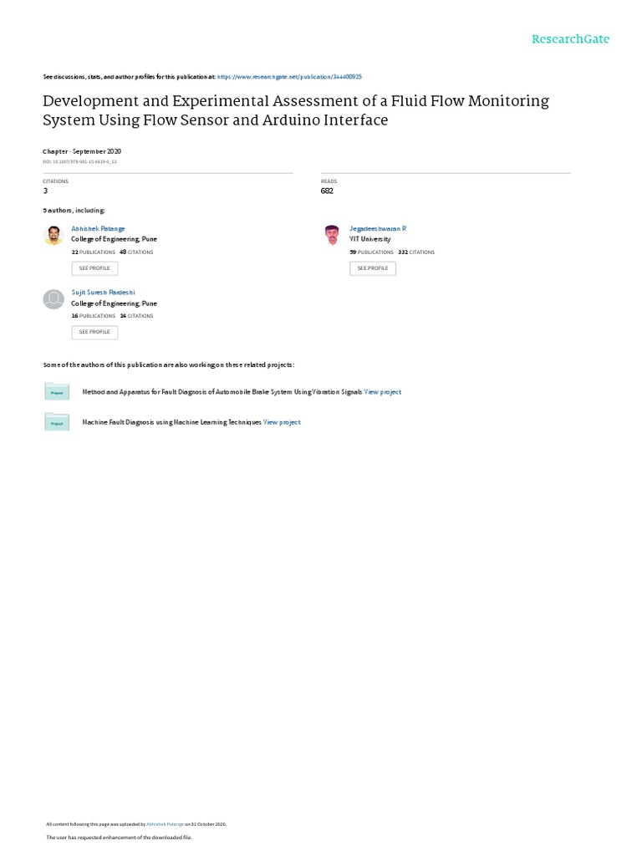Image resolution: width=642 pixels, height=856 pixels.
Task: Open View project for Machine Fault Diagnosis
Action: click(282, 423)
